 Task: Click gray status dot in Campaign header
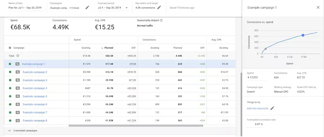pos(10,48)
